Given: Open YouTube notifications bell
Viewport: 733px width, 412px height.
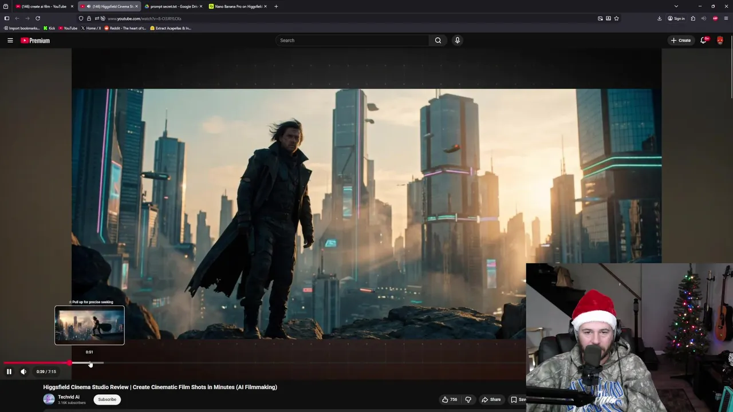Looking at the screenshot, I should click(x=704, y=40).
